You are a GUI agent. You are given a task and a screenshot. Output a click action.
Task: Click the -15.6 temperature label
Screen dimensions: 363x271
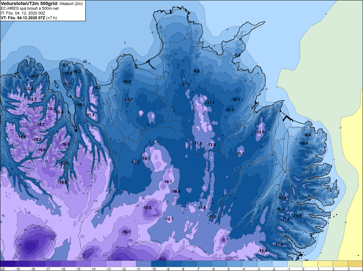[147, 208]
